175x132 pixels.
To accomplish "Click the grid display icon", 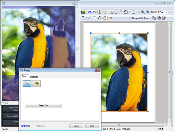I will pos(134,12).
